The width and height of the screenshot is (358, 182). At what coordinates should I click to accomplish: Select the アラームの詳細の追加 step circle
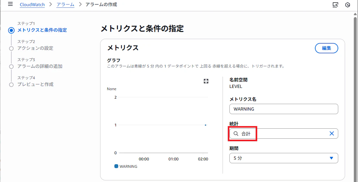pos(11,67)
